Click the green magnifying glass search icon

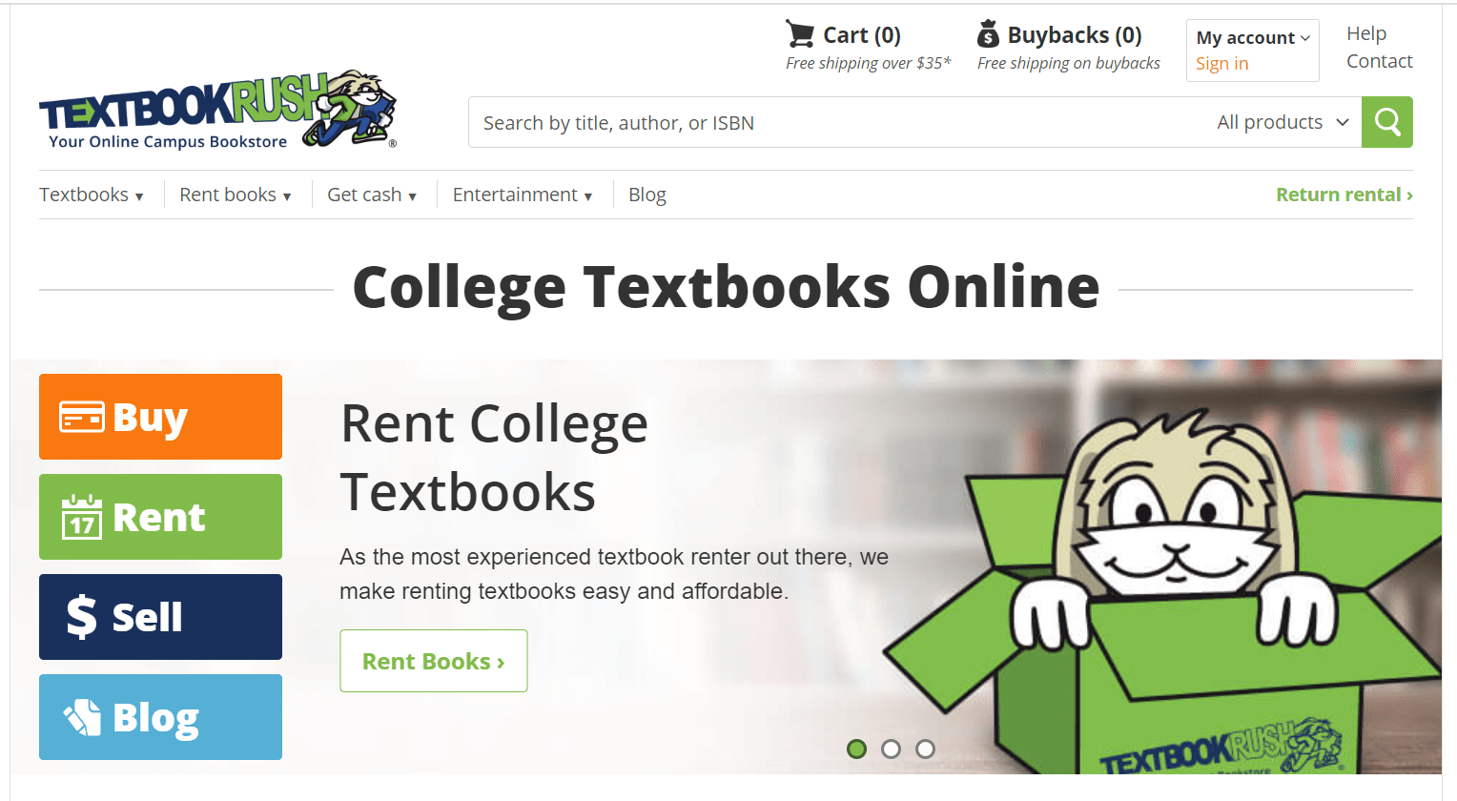(x=1386, y=122)
